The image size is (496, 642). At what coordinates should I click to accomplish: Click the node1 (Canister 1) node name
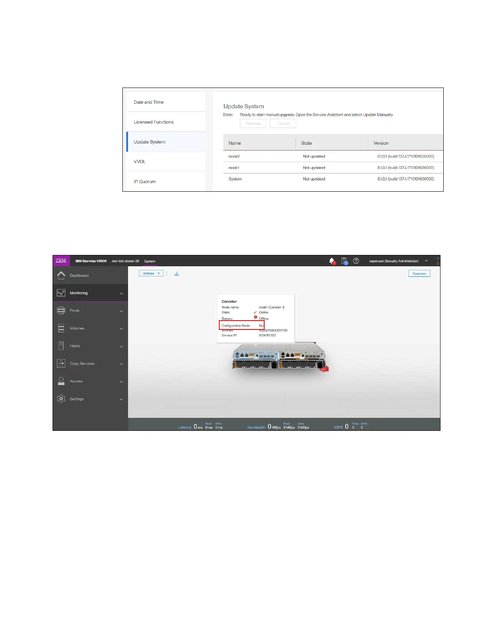click(272, 307)
